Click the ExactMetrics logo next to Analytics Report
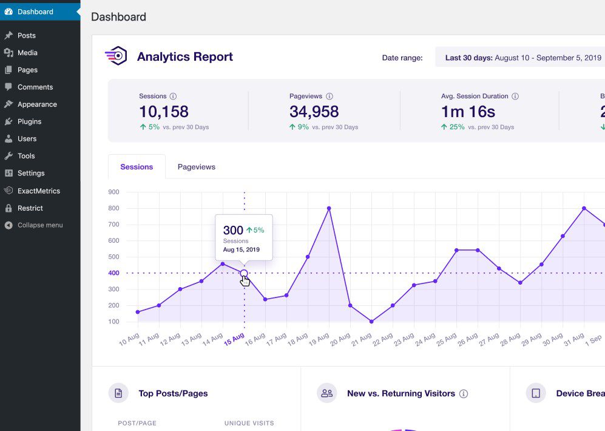This screenshot has width=605, height=431. [x=116, y=56]
